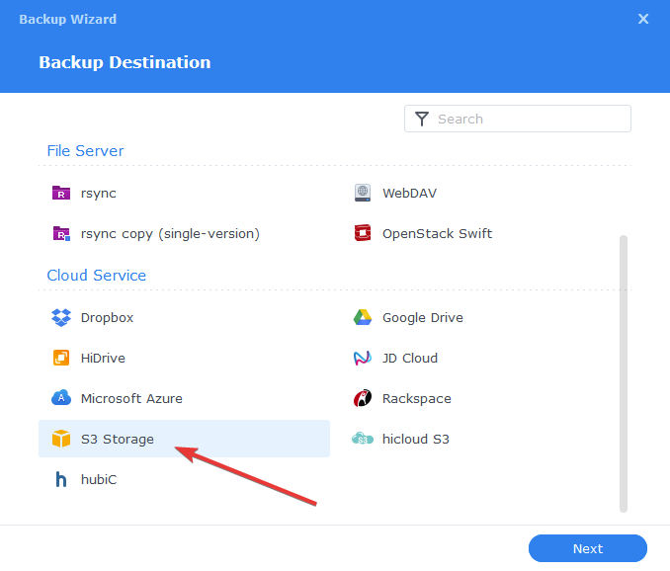Click the Microsoft Azure cloud icon
Screen dimensions: 670x571
coord(61,397)
